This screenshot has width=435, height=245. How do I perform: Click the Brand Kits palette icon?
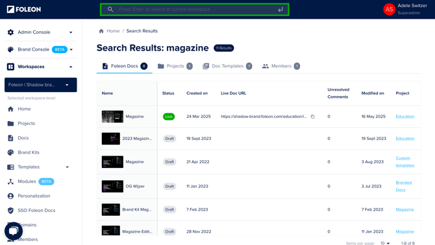point(10,152)
